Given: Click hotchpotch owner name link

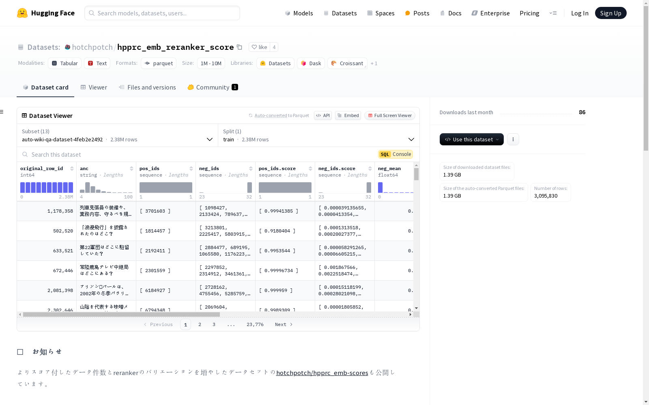Looking at the screenshot, I should pyautogui.click(x=92, y=47).
